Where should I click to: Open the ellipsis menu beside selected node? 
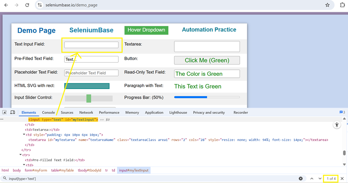pyautogui.click(x=2, y=119)
